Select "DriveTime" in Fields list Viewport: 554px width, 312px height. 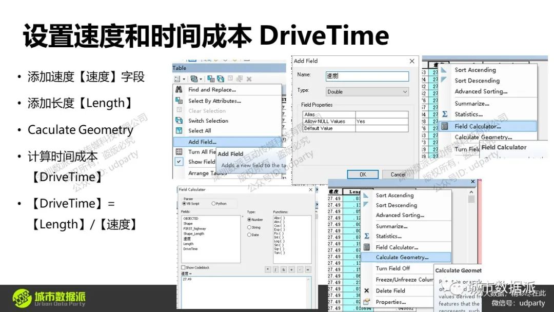[190, 249]
